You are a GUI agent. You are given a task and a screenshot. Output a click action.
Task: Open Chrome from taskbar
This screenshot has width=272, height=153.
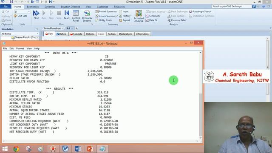[16, 149]
